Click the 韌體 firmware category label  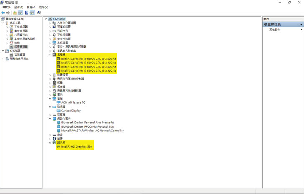point(60,83)
